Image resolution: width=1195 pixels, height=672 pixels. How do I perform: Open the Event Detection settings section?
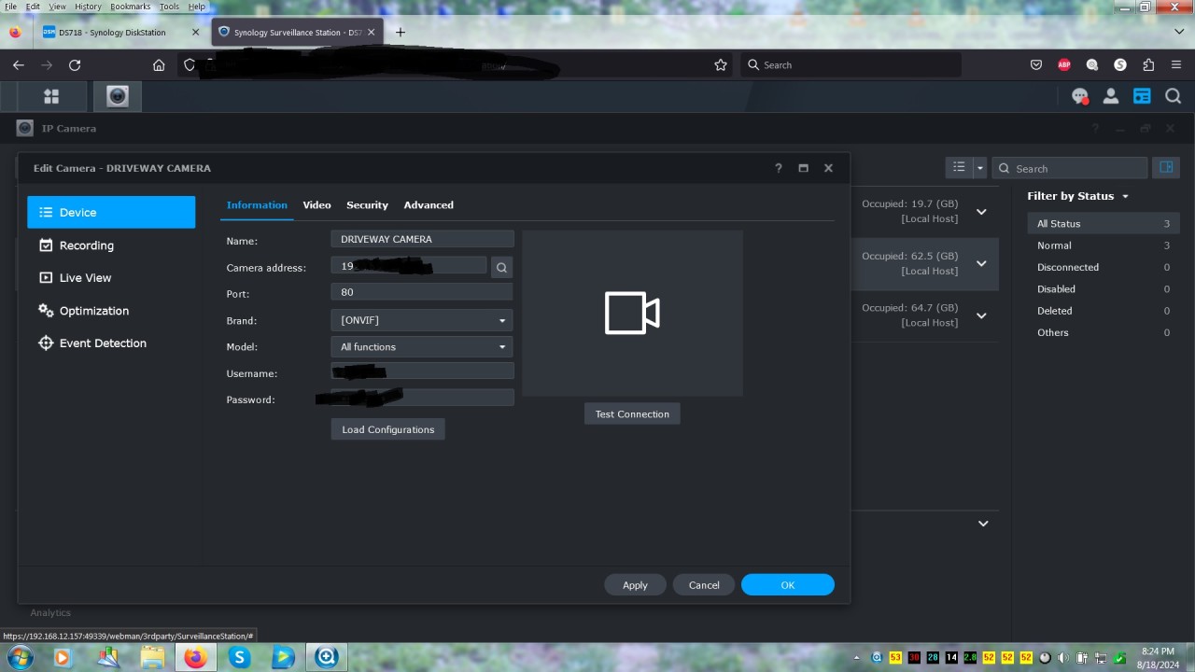point(111,343)
